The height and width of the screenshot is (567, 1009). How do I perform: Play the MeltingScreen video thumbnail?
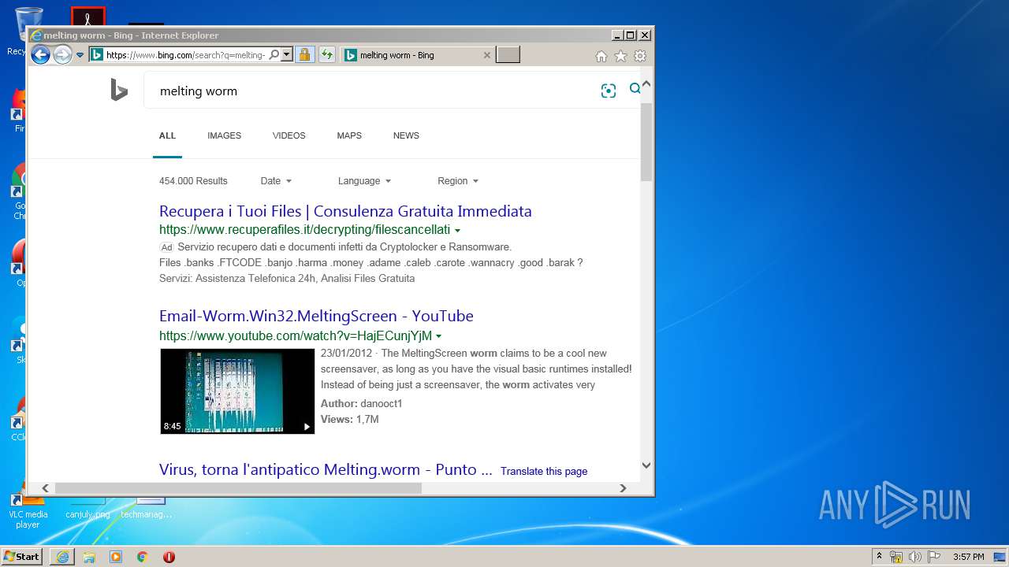(237, 391)
